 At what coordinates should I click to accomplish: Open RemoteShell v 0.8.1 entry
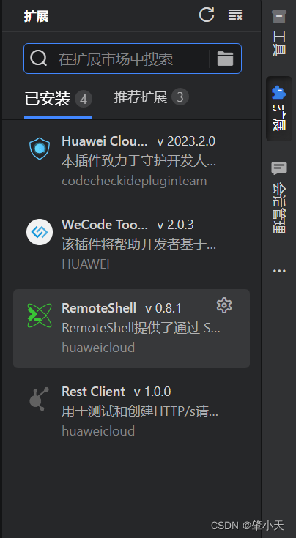pos(131,329)
